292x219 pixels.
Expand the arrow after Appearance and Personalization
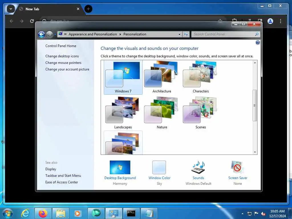coord(120,34)
